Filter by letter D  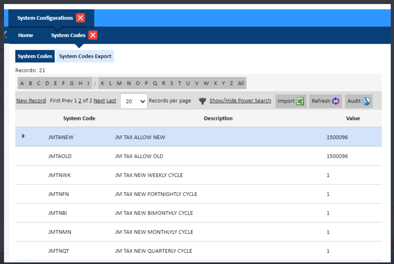pos(47,83)
